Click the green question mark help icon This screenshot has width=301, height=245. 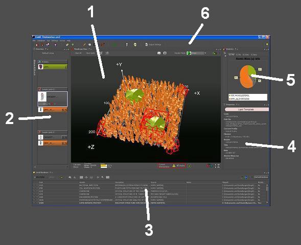coord(73,45)
